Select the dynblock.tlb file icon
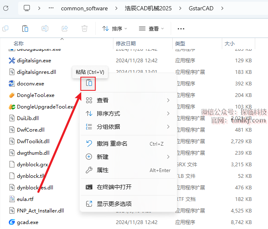 point(12,176)
